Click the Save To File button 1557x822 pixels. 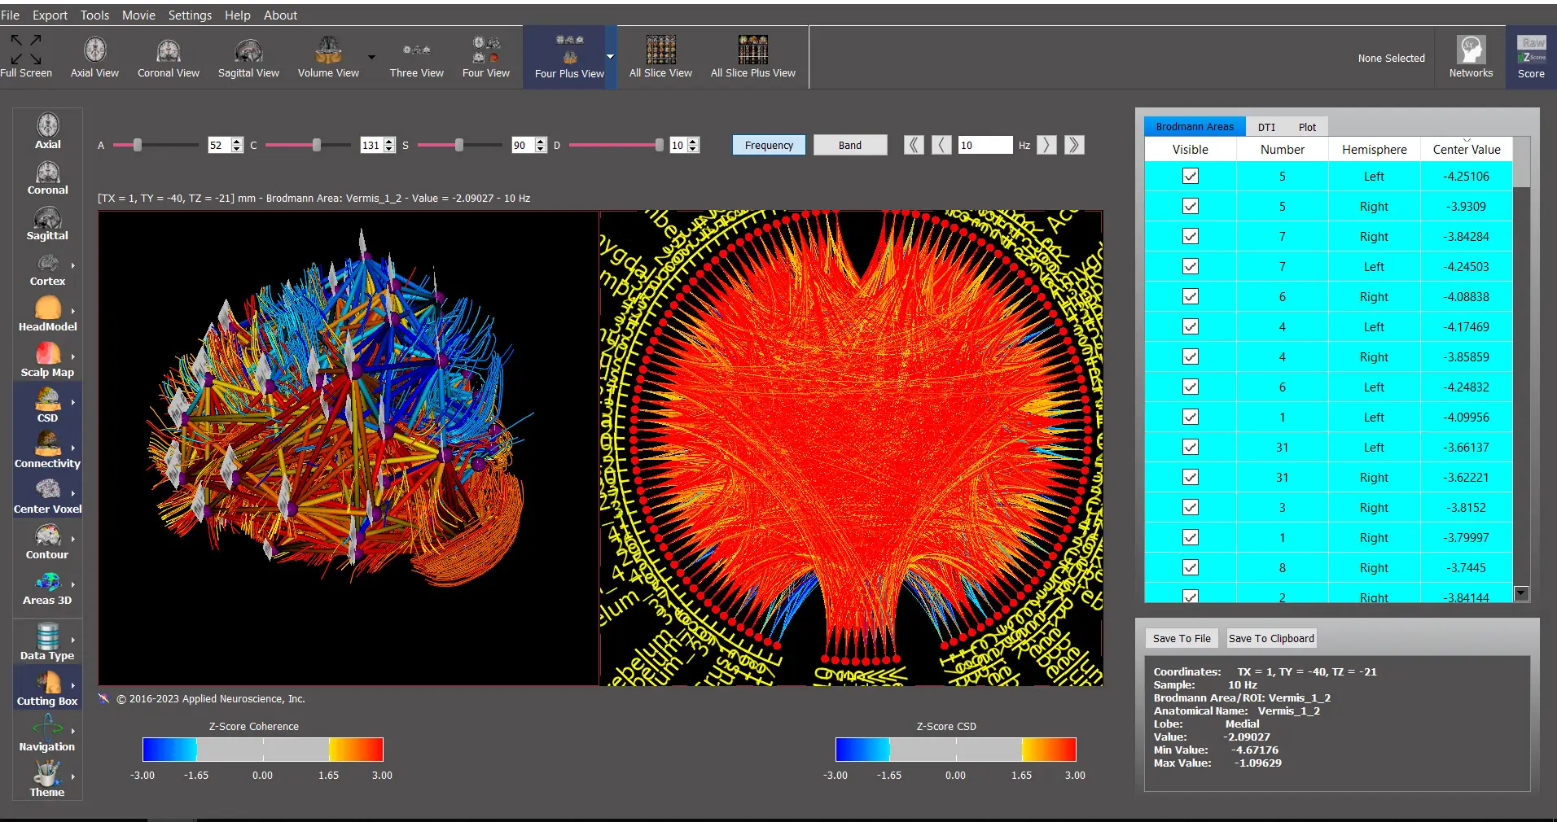(x=1181, y=638)
